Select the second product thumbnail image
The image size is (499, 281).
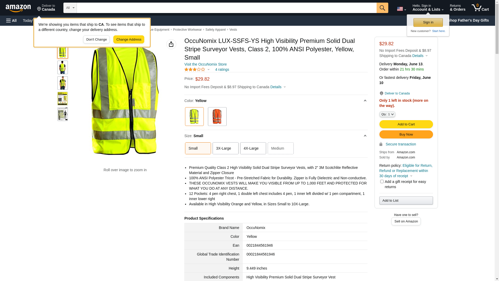click(x=62, y=67)
